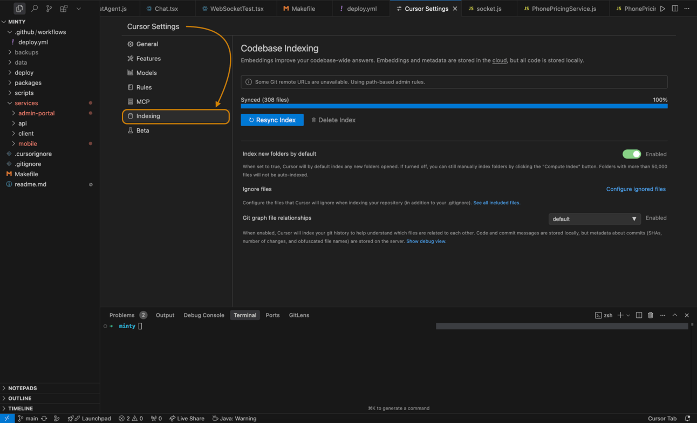The width and height of the screenshot is (697, 423).
Task: Switch to the Ports panel tab
Action: click(272, 315)
